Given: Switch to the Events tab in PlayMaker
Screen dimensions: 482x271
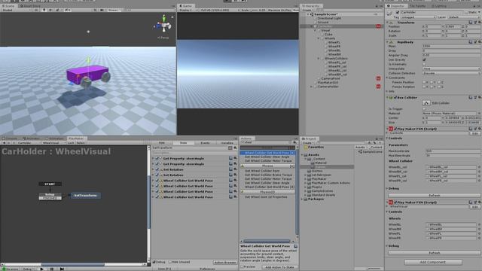Looking at the screenshot, I should pyautogui.click(x=205, y=143).
